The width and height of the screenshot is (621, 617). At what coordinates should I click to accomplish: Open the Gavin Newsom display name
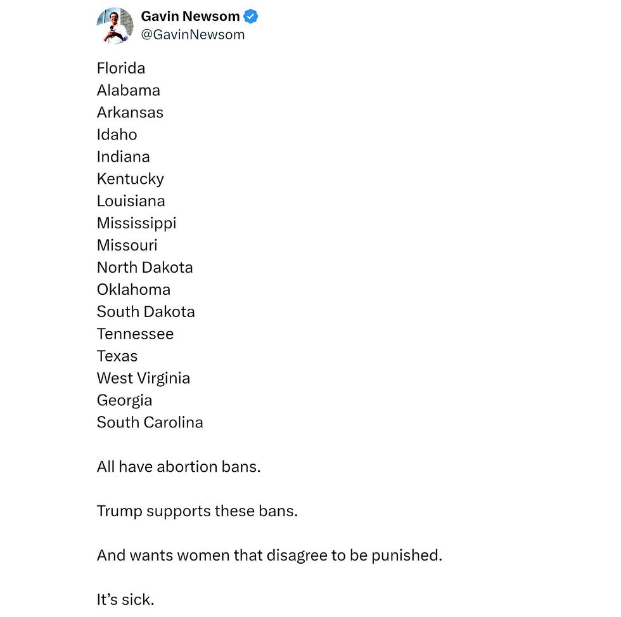click(x=190, y=16)
